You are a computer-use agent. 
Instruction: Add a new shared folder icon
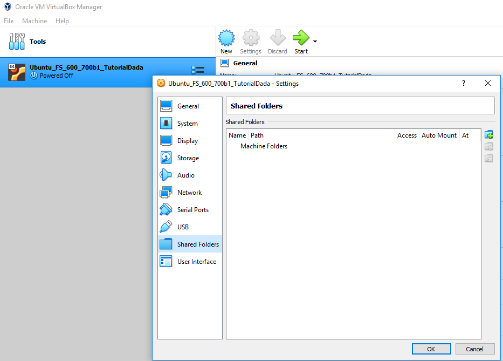click(489, 135)
